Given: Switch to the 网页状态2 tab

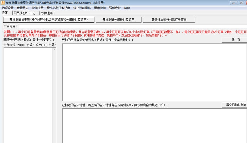Looking at the screenshot, I should tap(20, 13).
